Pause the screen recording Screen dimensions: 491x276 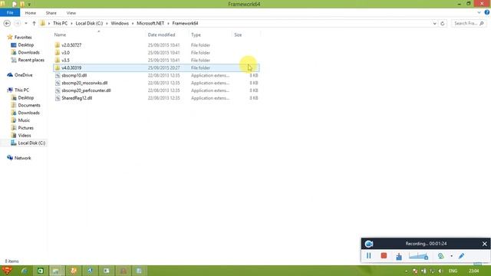[x=368, y=256]
